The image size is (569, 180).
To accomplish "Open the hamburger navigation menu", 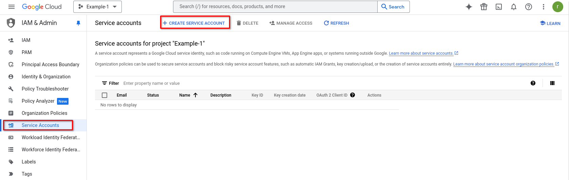I will coord(12,7).
